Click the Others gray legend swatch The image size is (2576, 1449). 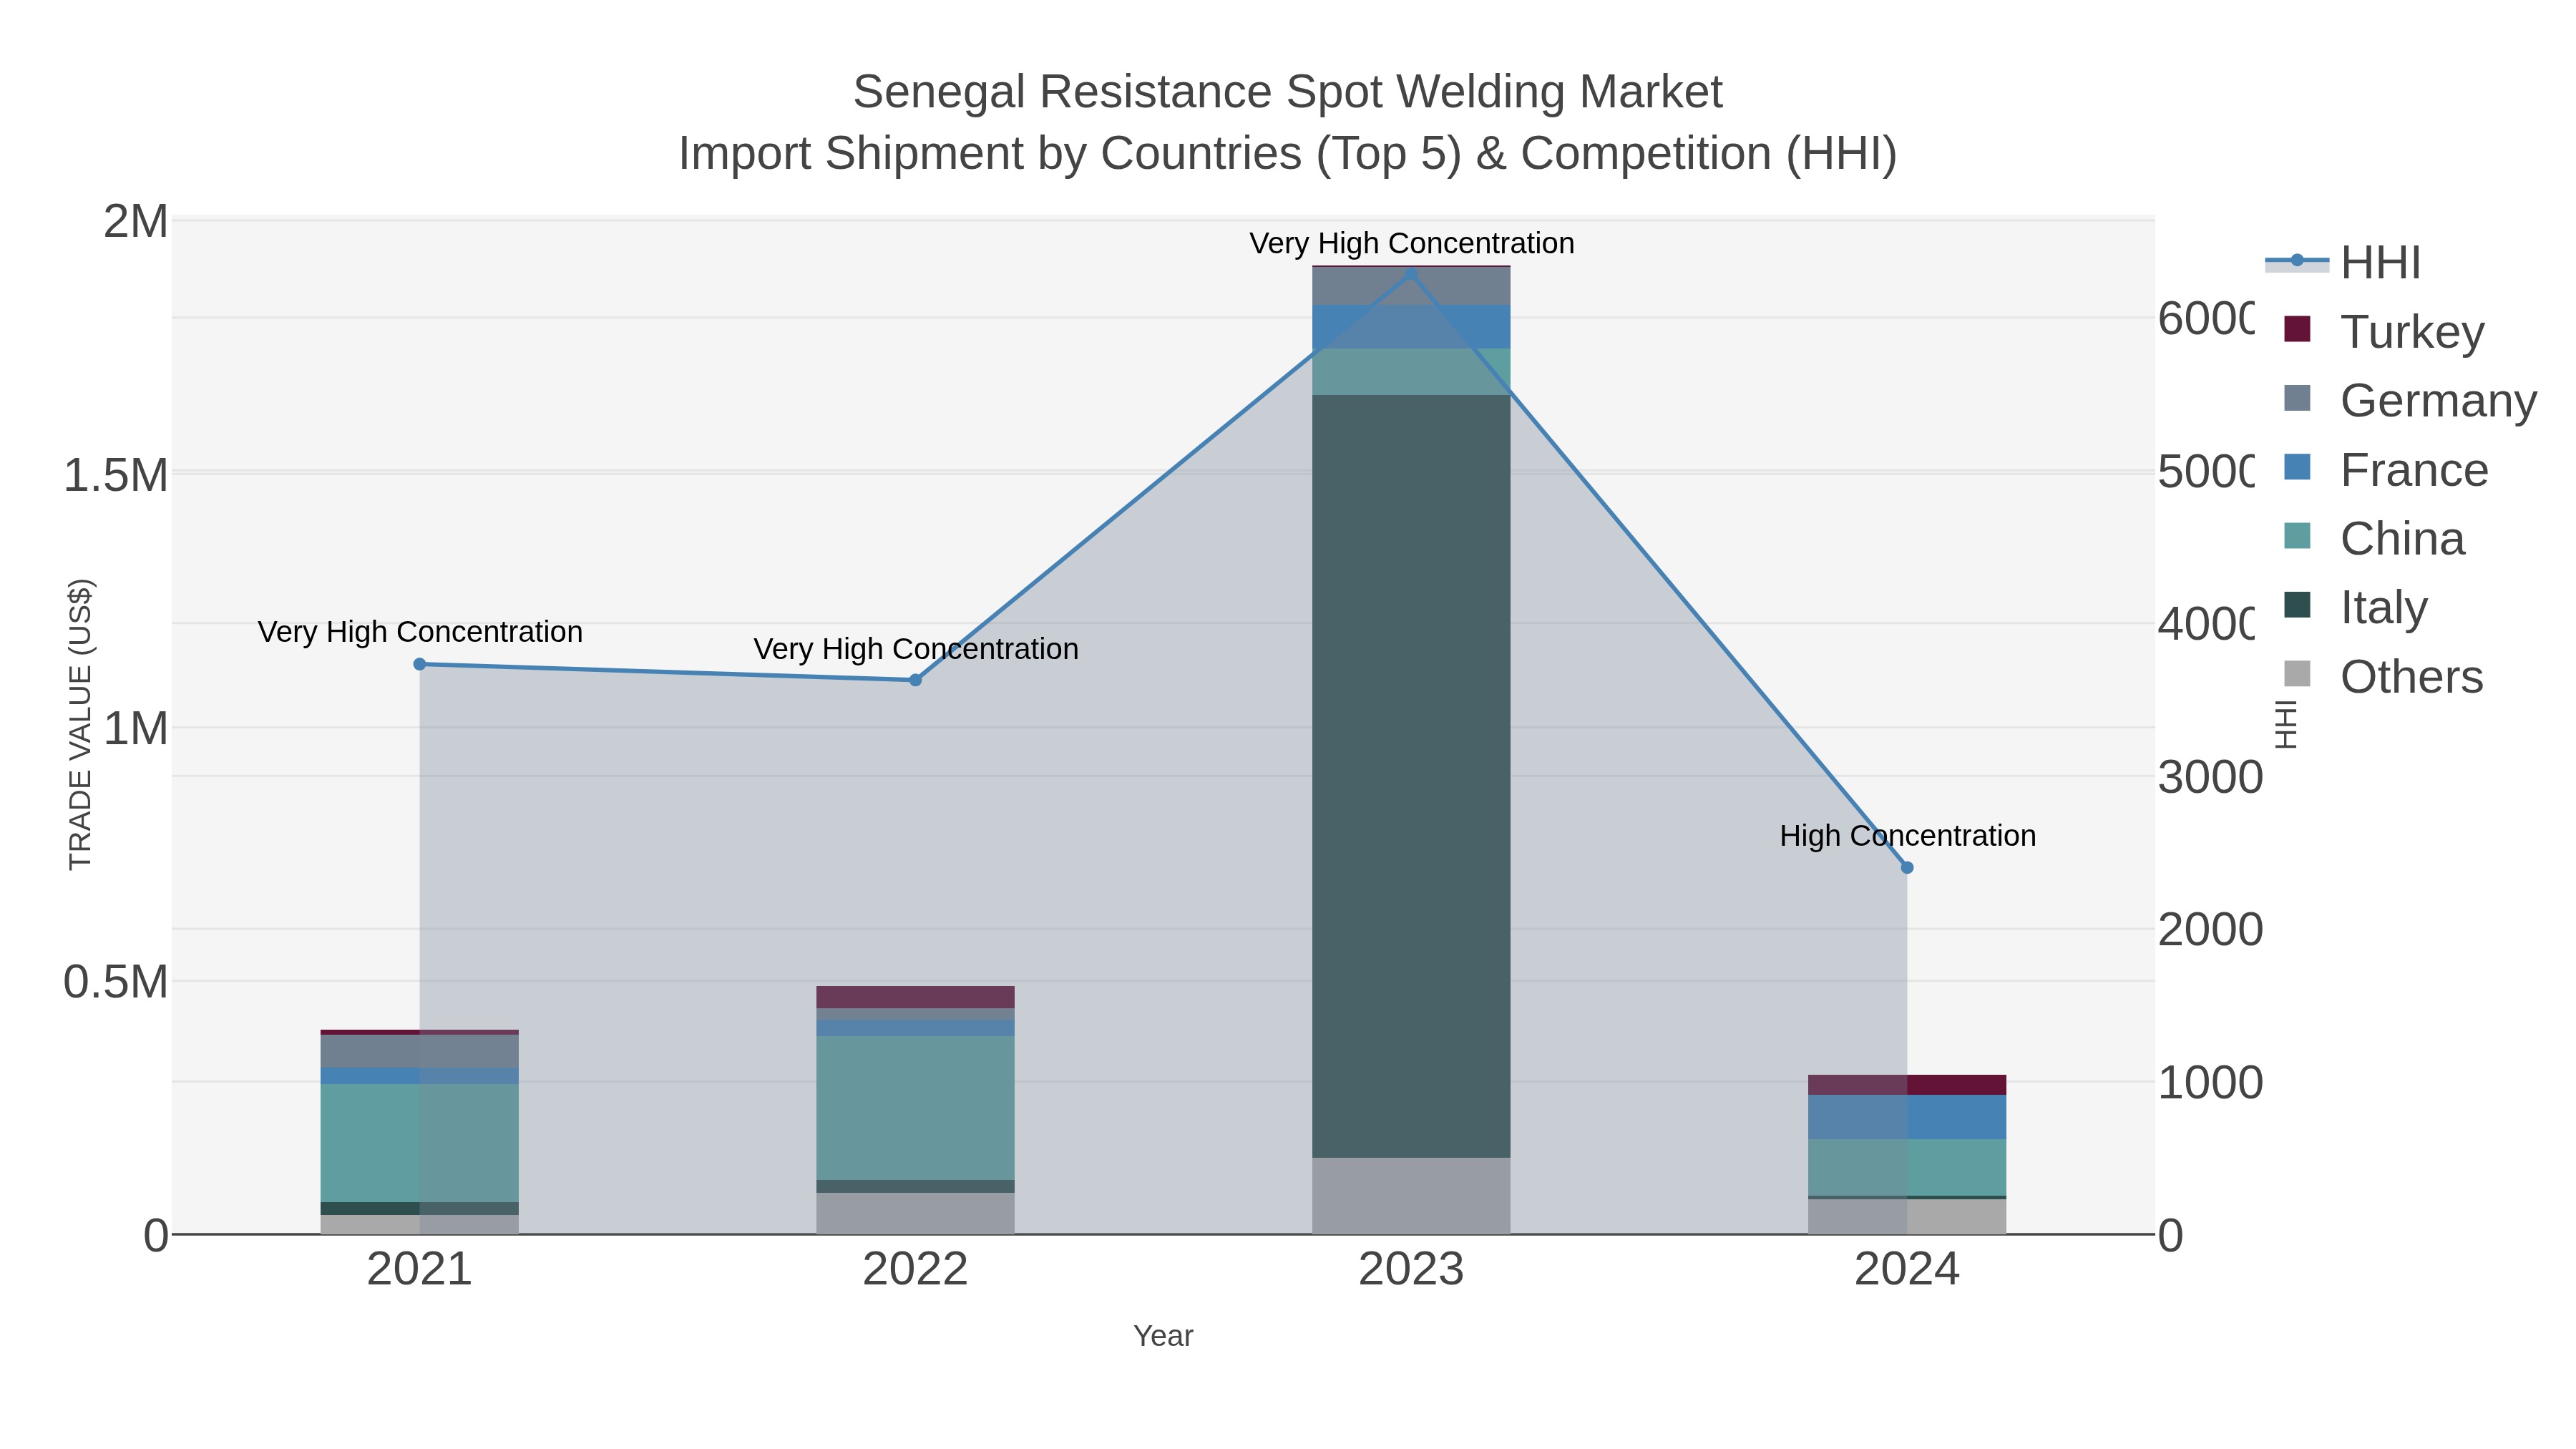[2297, 674]
